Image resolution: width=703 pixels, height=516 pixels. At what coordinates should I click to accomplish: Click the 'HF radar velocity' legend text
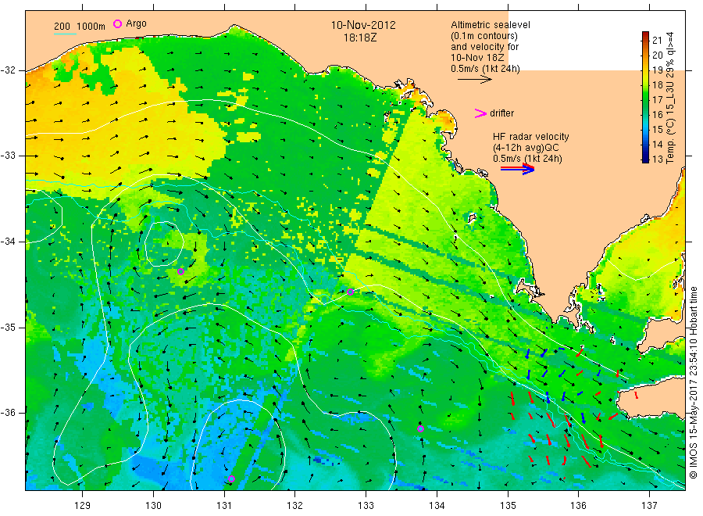point(531,136)
